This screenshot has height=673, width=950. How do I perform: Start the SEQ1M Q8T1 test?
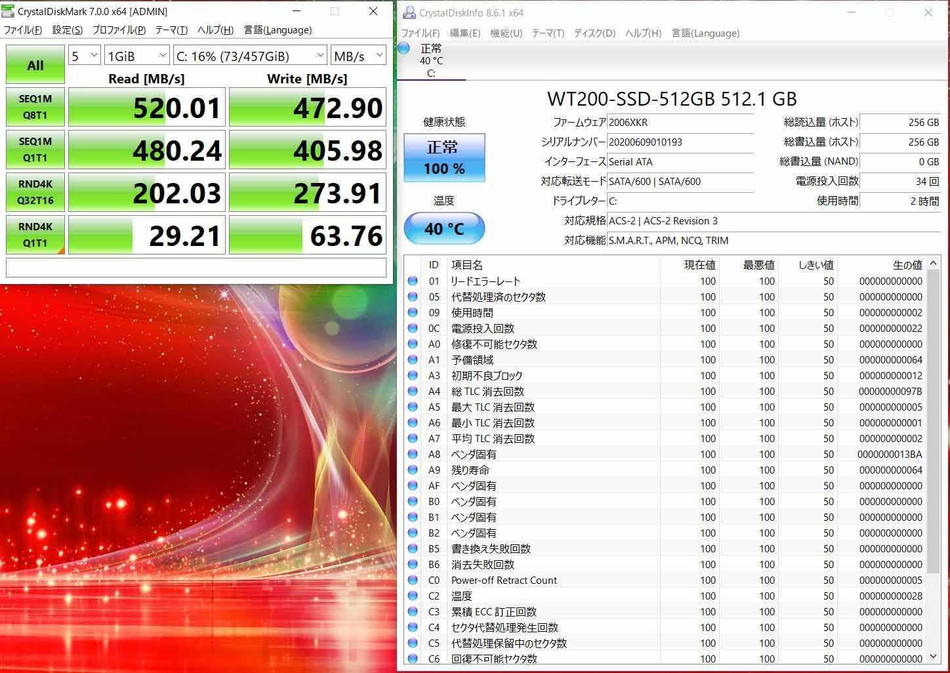pyautogui.click(x=35, y=107)
